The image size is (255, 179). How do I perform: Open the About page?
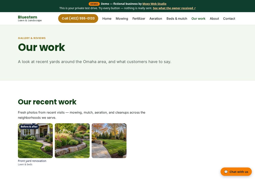214,19
